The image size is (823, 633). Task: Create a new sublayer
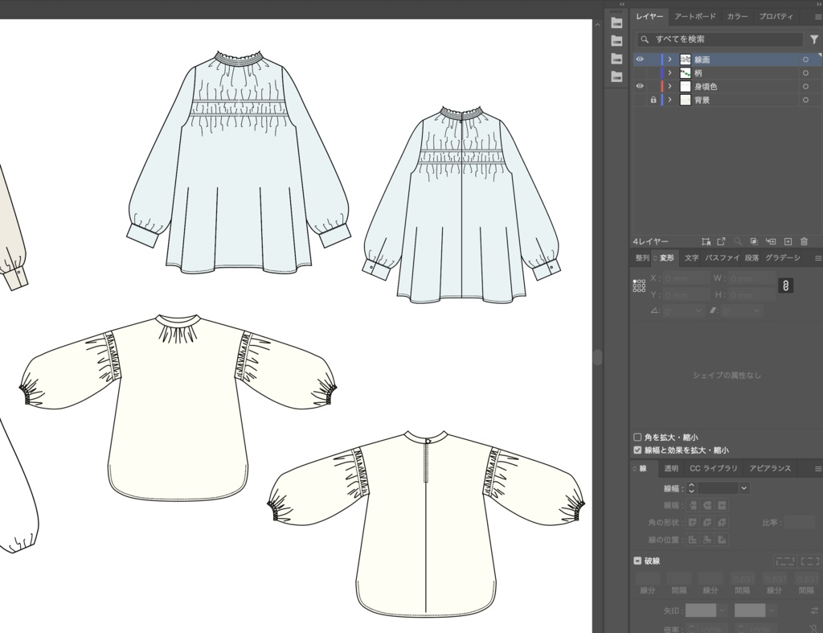point(772,241)
